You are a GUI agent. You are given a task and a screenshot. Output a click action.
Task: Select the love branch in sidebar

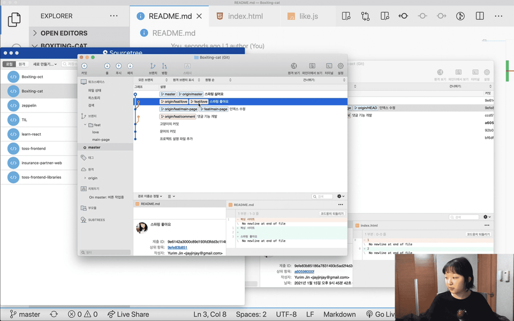pyautogui.click(x=95, y=132)
